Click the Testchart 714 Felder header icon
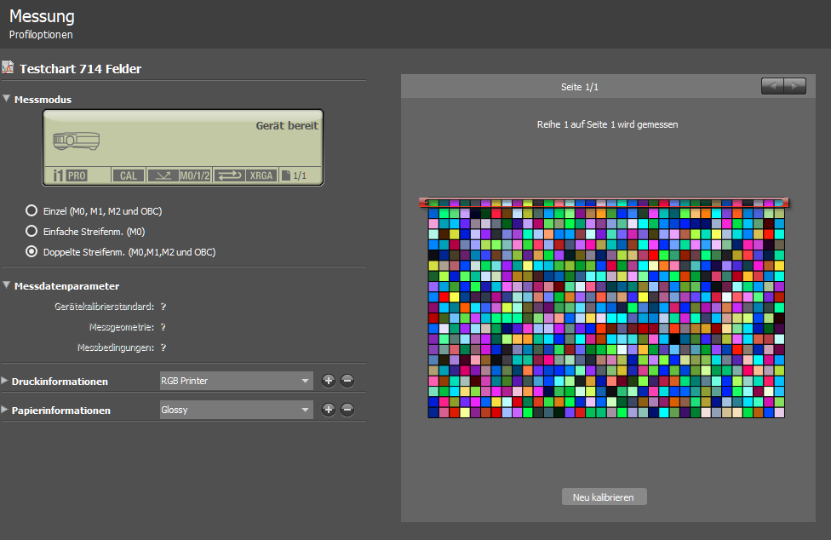The width and height of the screenshot is (831, 540). pyautogui.click(x=9, y=67)
